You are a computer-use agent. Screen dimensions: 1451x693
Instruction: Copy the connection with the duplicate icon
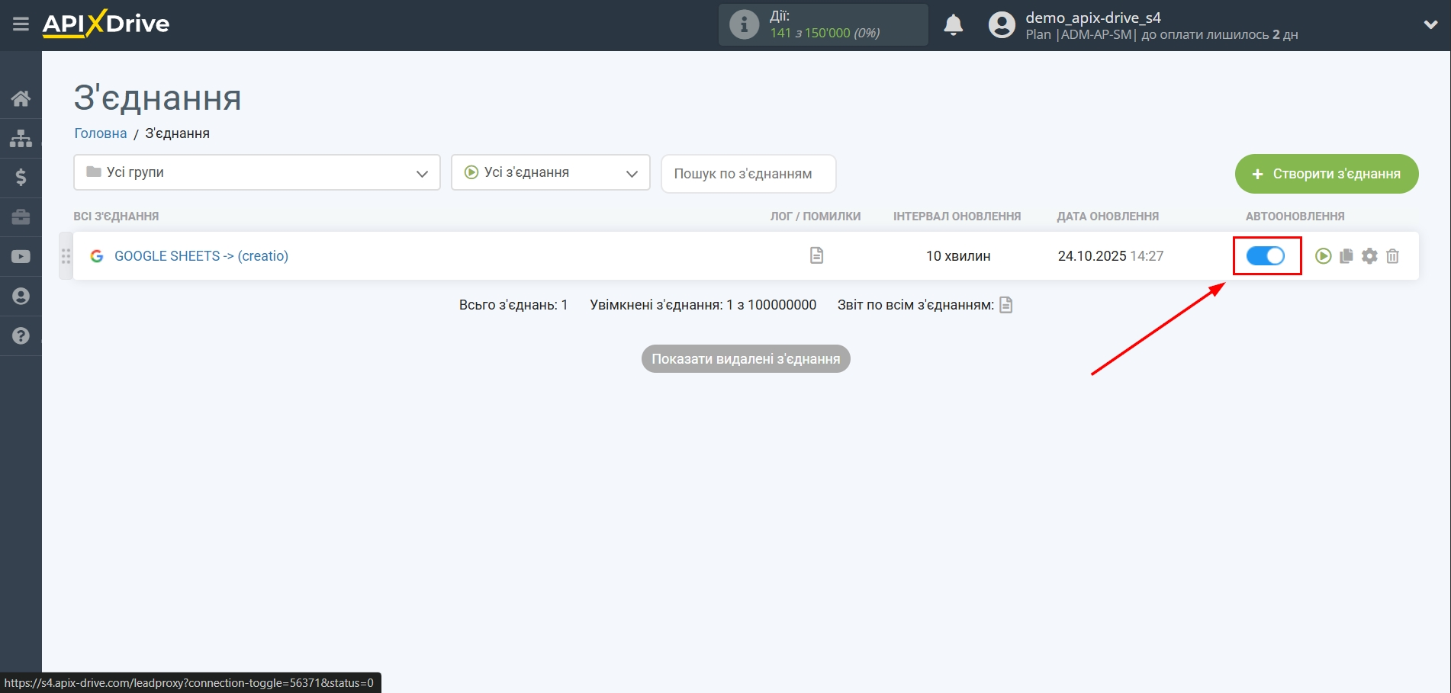1346,256
